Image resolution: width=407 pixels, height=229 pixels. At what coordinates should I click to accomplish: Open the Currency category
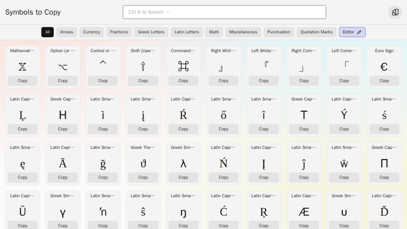[x=92, y=32]
